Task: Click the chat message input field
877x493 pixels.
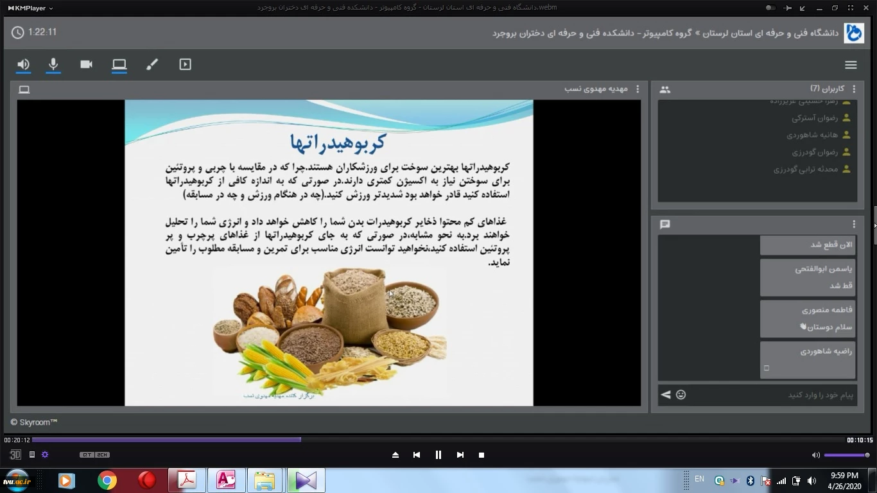Action: coord(770,395)
